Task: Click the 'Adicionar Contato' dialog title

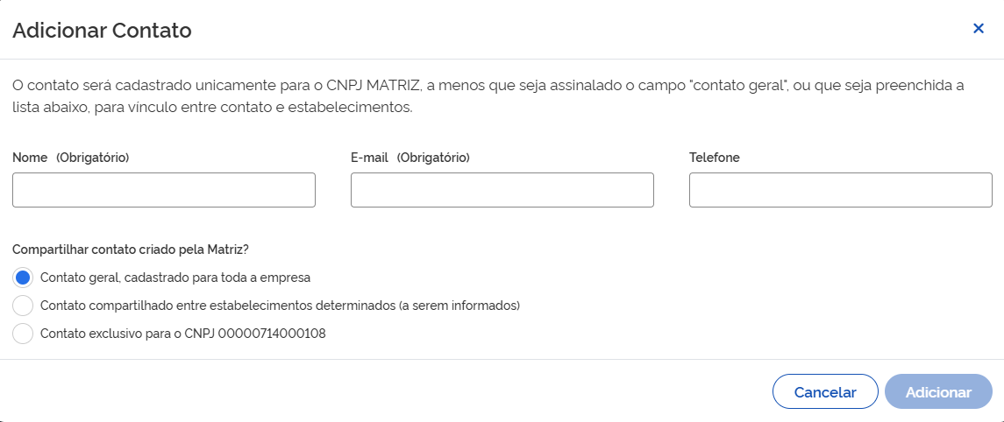Action: 102,31
